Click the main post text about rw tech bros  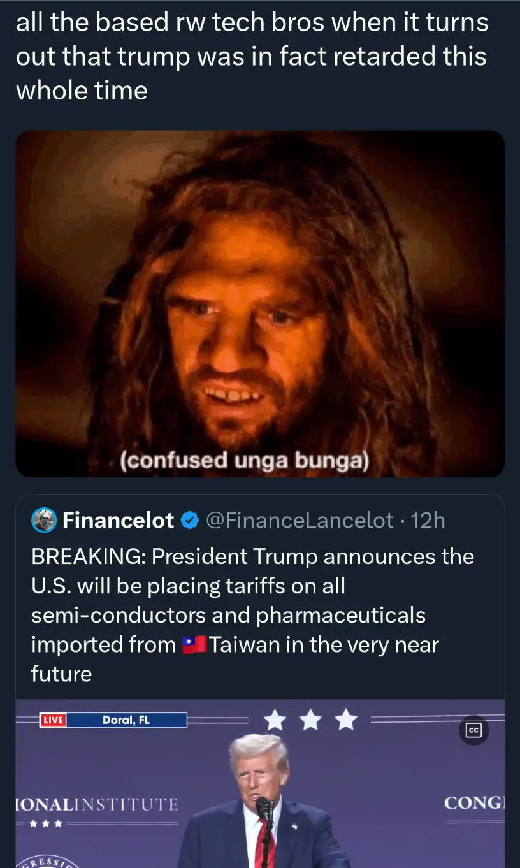pyautogui.click(x=252, y=57)
